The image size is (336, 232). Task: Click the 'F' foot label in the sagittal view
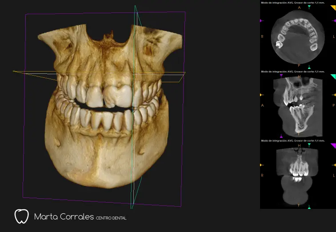click(x=299, y=135)
